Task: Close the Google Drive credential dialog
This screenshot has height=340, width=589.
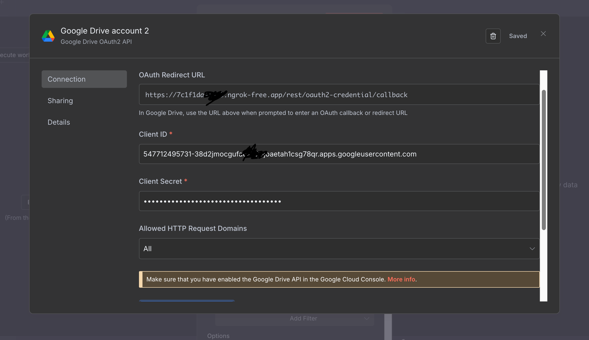Action: pyautogui.click(x=543, y=34)
